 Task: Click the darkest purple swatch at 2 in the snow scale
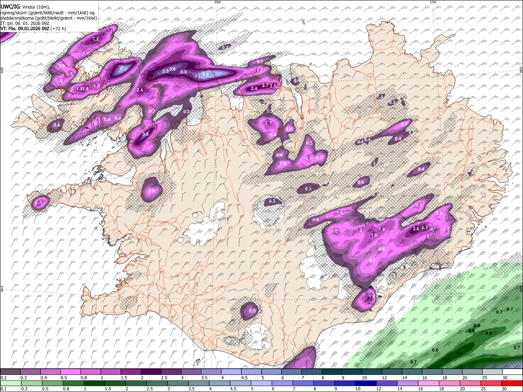[x=150, y=372]
